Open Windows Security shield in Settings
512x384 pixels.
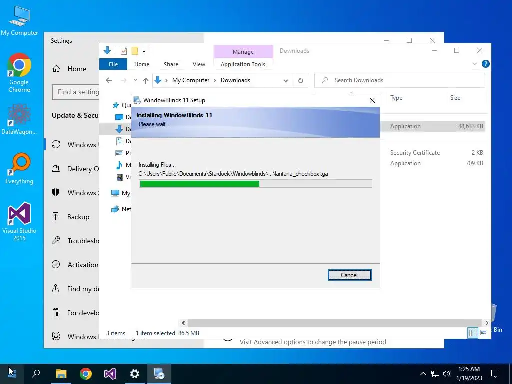point(56,192)
